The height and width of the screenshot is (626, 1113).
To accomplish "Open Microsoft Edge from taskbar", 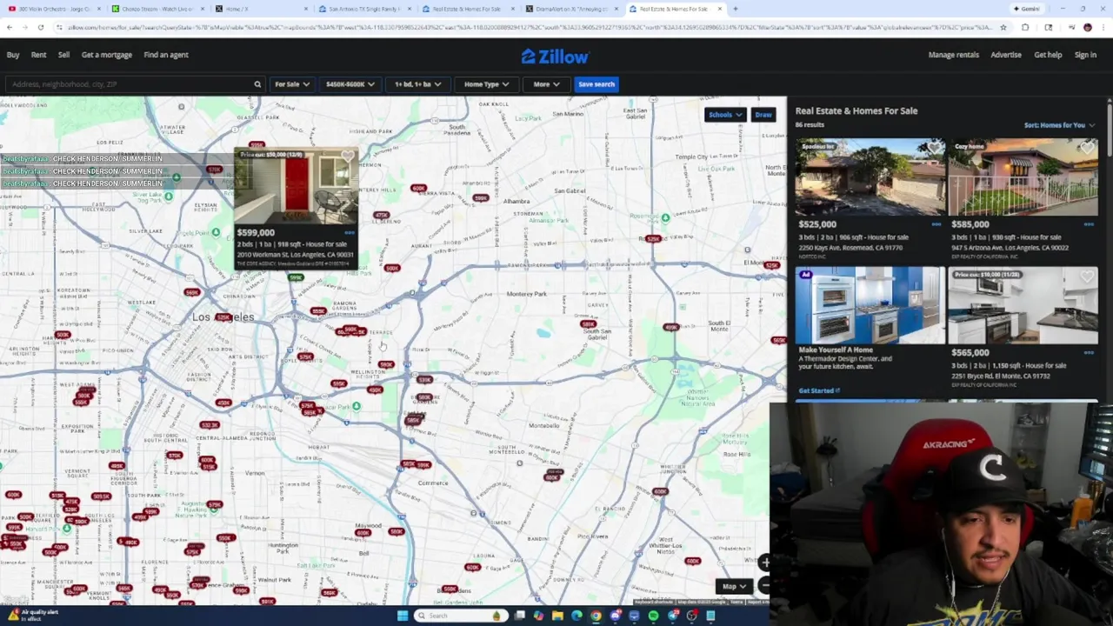I will 576,616.
